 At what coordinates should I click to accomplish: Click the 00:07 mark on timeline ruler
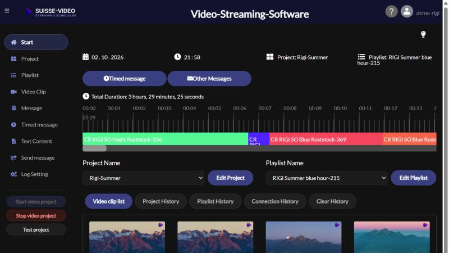pyautogui.click(x=264, y=109)
